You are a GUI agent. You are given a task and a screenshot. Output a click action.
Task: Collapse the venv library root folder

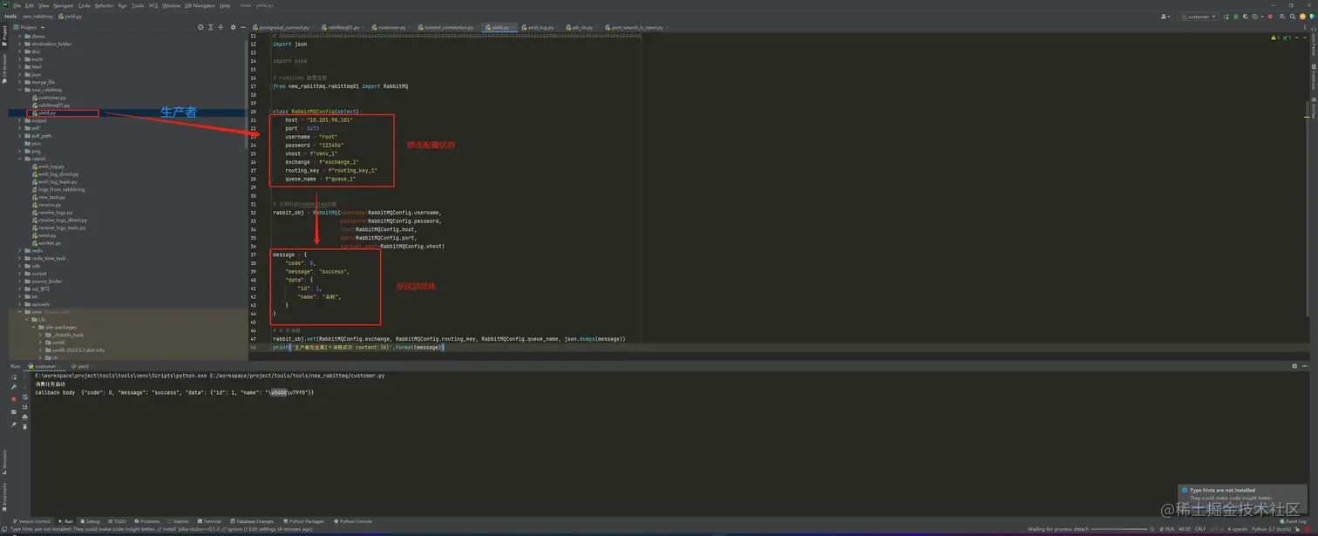[x=20, y=312]
